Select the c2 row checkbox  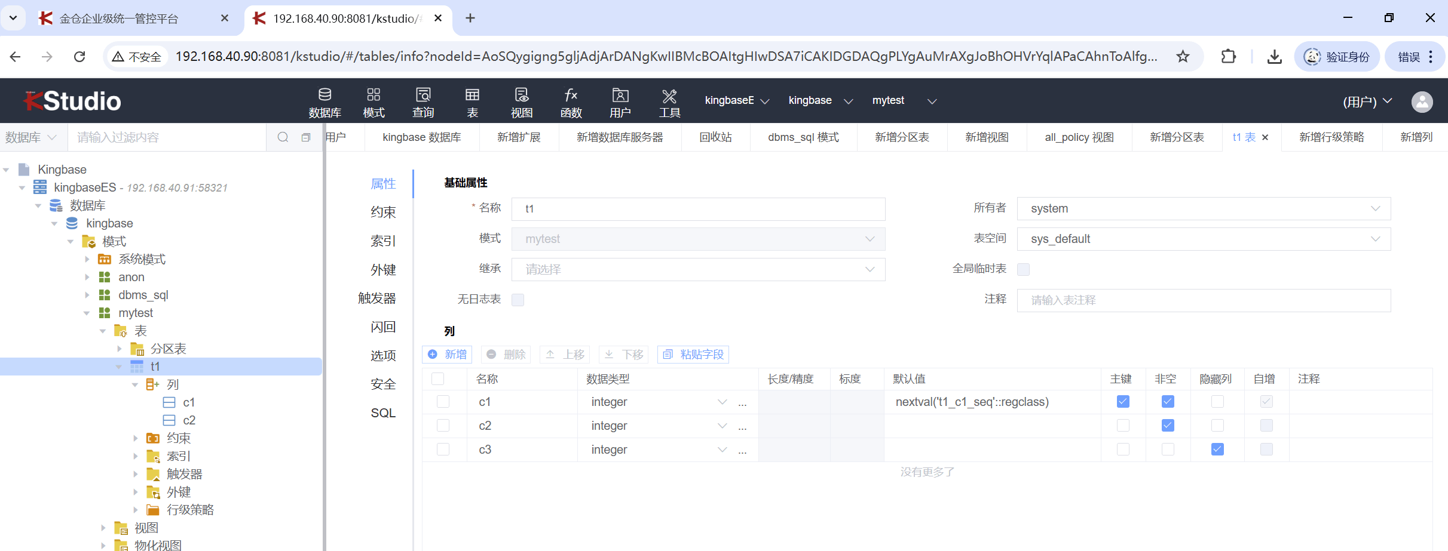(443, 426)
